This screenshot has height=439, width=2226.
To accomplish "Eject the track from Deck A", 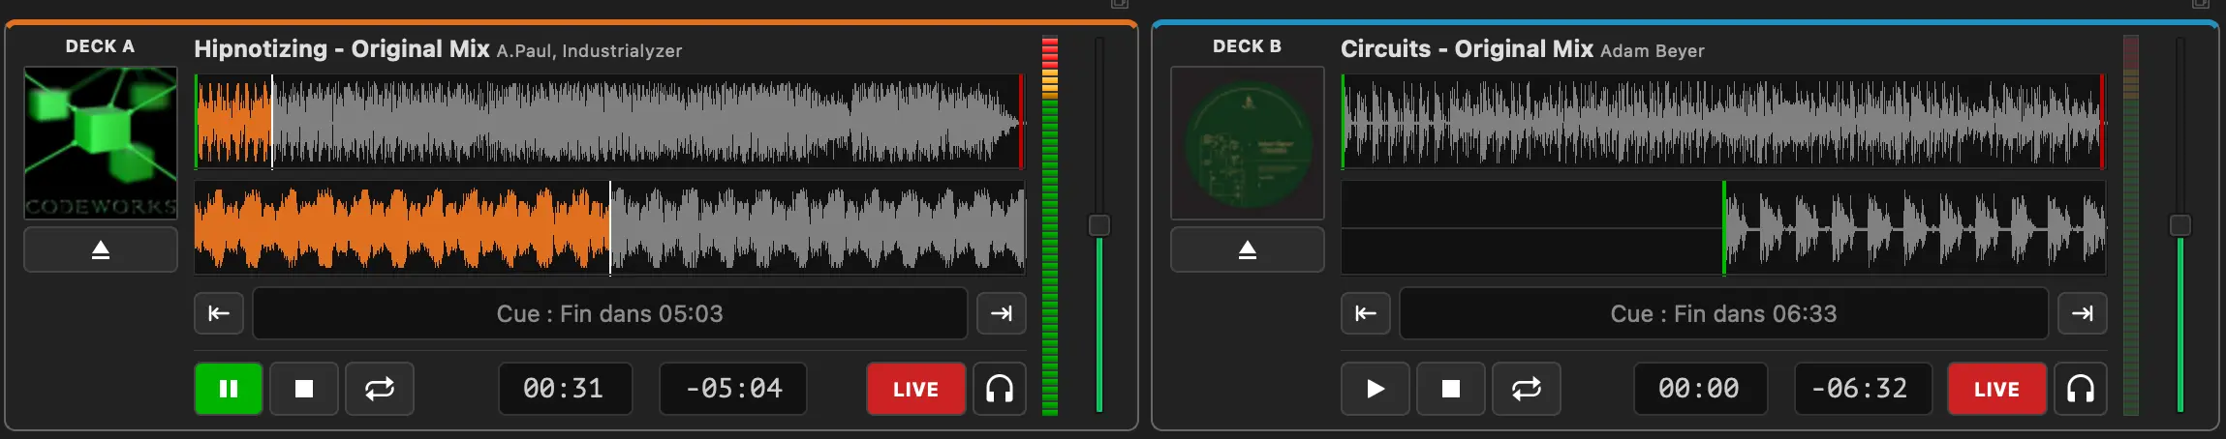I will pyautogui.click(x=101, y=250).
